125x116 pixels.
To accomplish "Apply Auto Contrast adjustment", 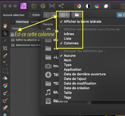I will (88, 6).
